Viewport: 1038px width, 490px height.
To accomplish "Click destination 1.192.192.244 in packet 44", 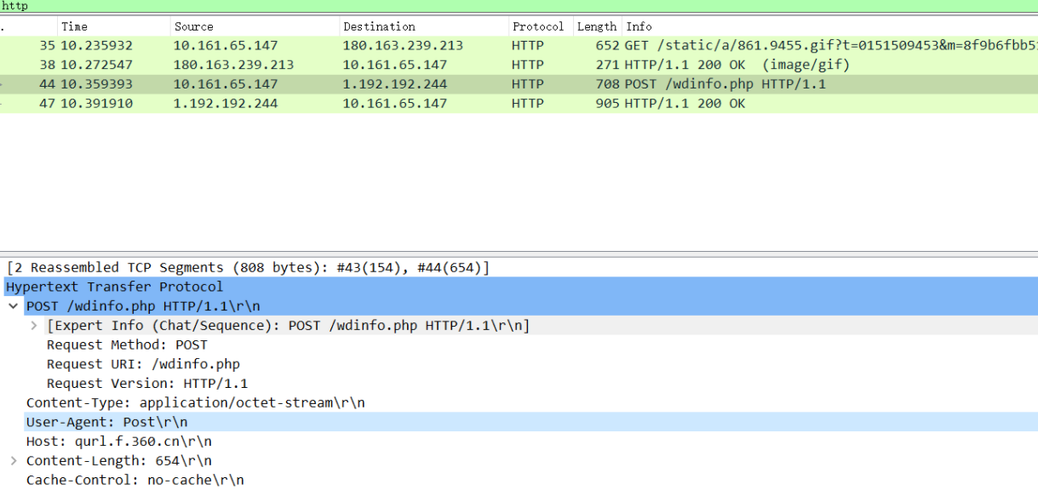I will pyautogui.click(x=394, y=84).
